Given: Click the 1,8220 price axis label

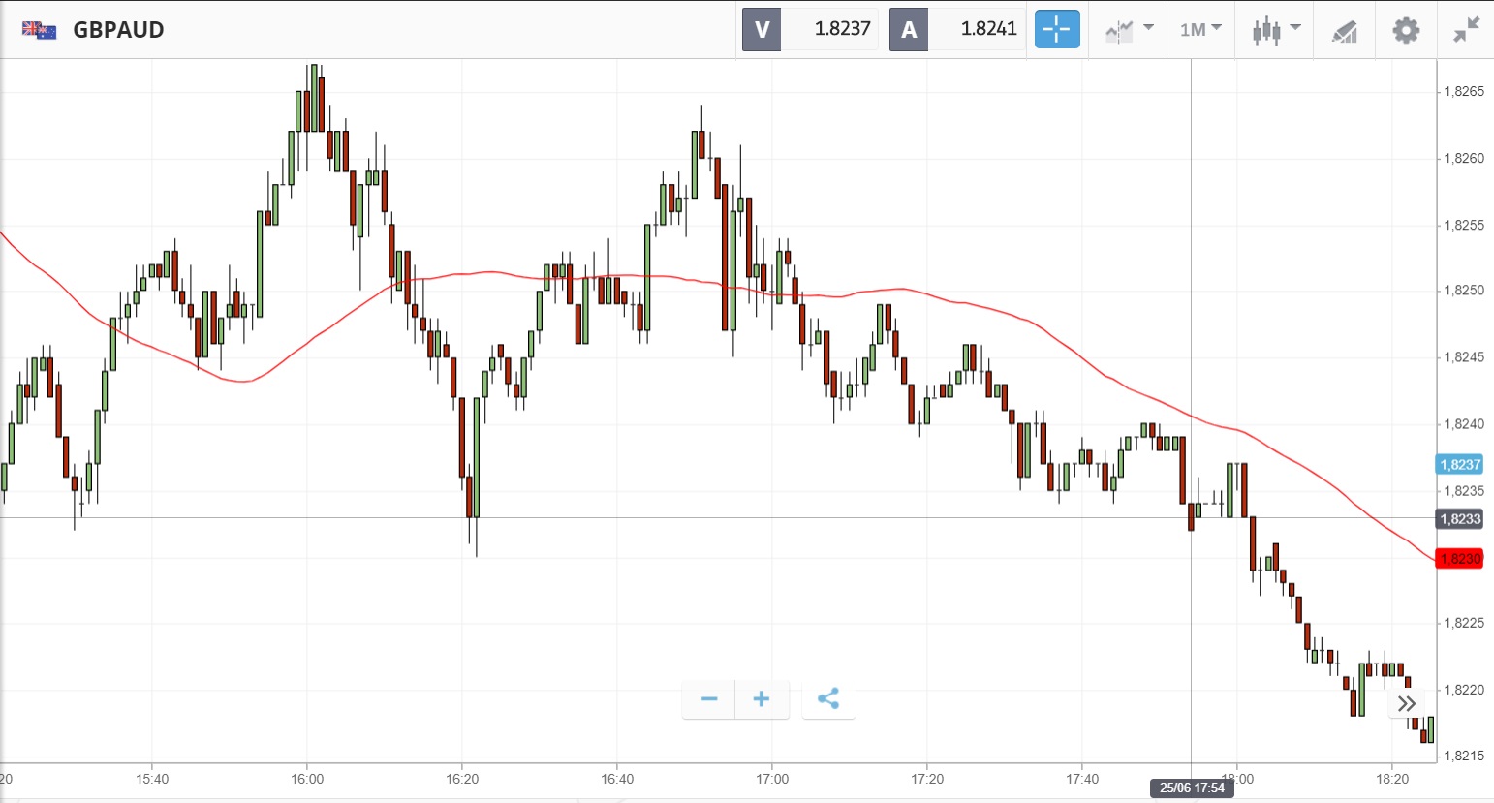Looking at the screenshot, I should 1463,691.
